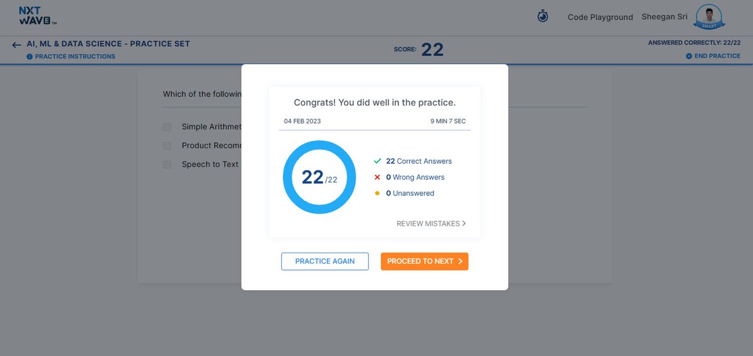Click the Practice Instructions info icon
Screen dimensions: 753x356
coord(29,56)
